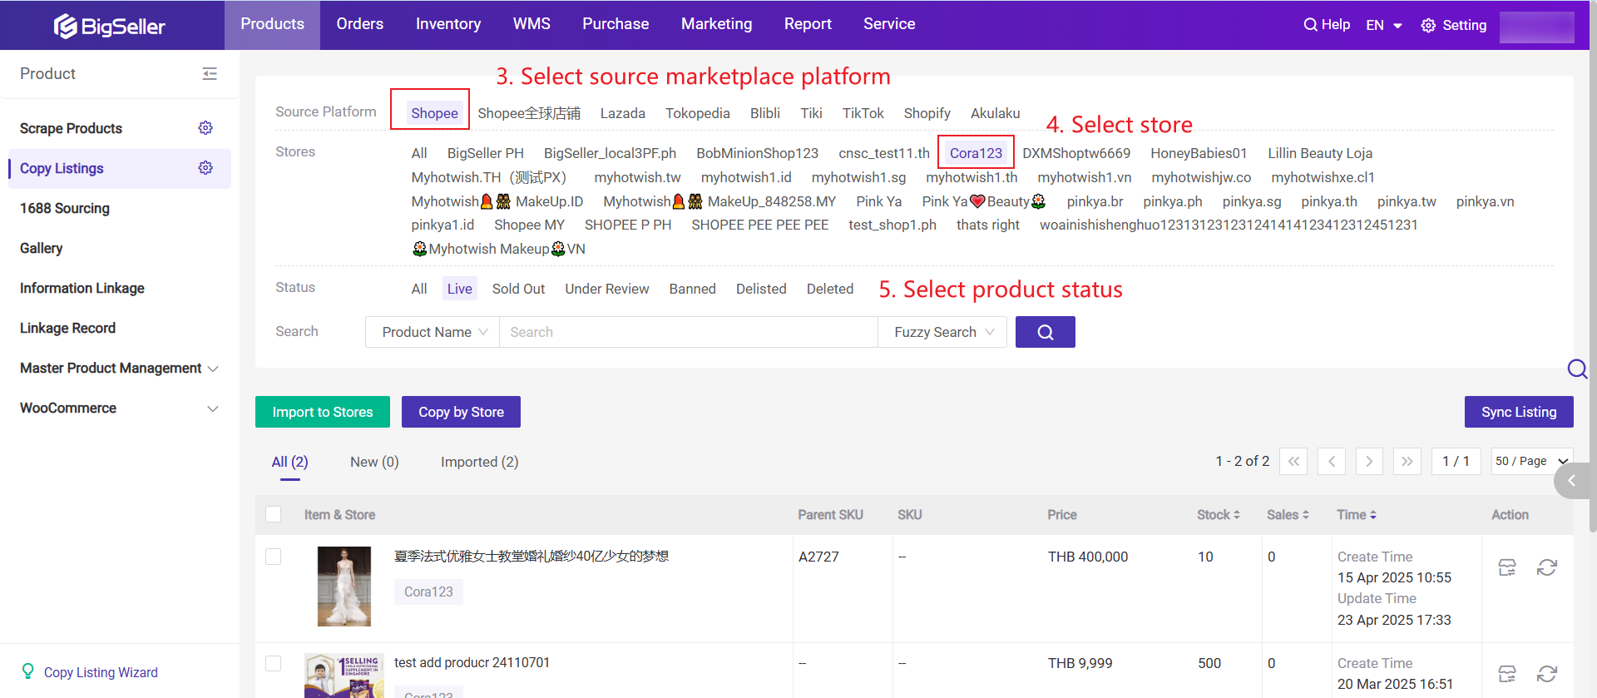Open the WMS top menu
1597x698 pixels.
(x=532, y=24)
